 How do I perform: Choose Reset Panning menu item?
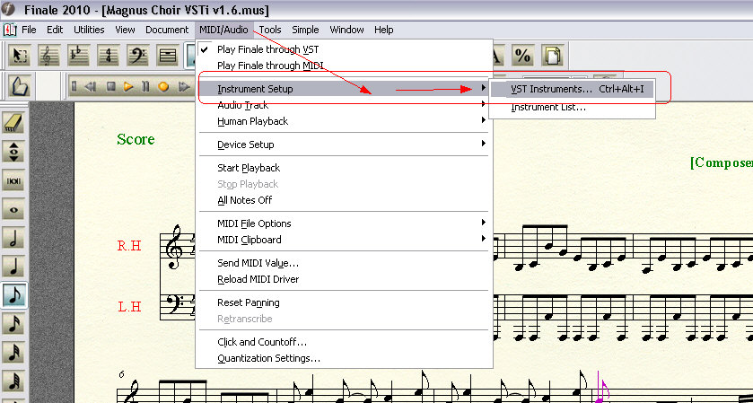[x=344, y=302]
